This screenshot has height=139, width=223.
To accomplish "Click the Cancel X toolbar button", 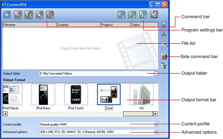I will tap(39, 15).
